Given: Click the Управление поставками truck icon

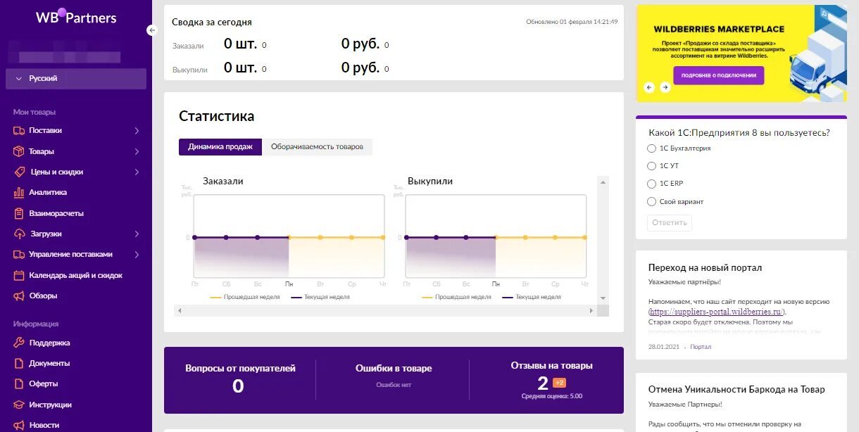Looking at the screenshot, I should (x=18, y=255).
